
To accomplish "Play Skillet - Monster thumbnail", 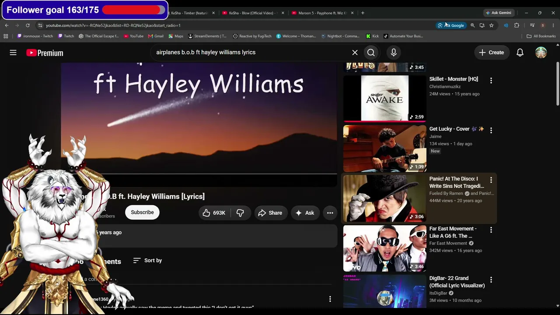I will 385,98.
